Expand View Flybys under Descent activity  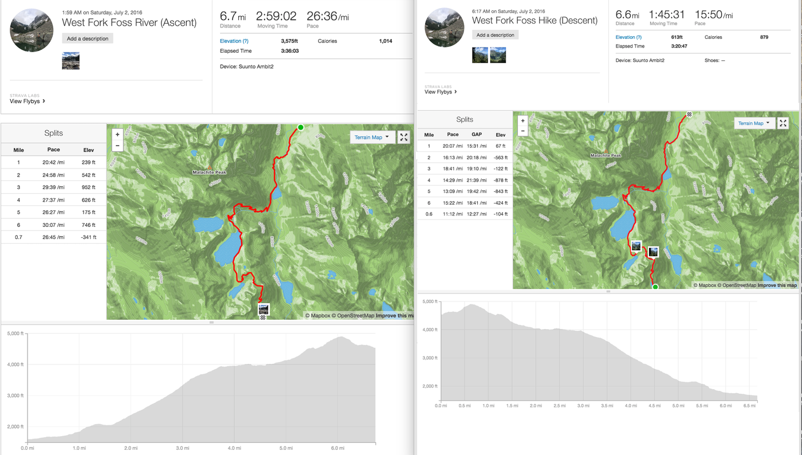point(441,92)
